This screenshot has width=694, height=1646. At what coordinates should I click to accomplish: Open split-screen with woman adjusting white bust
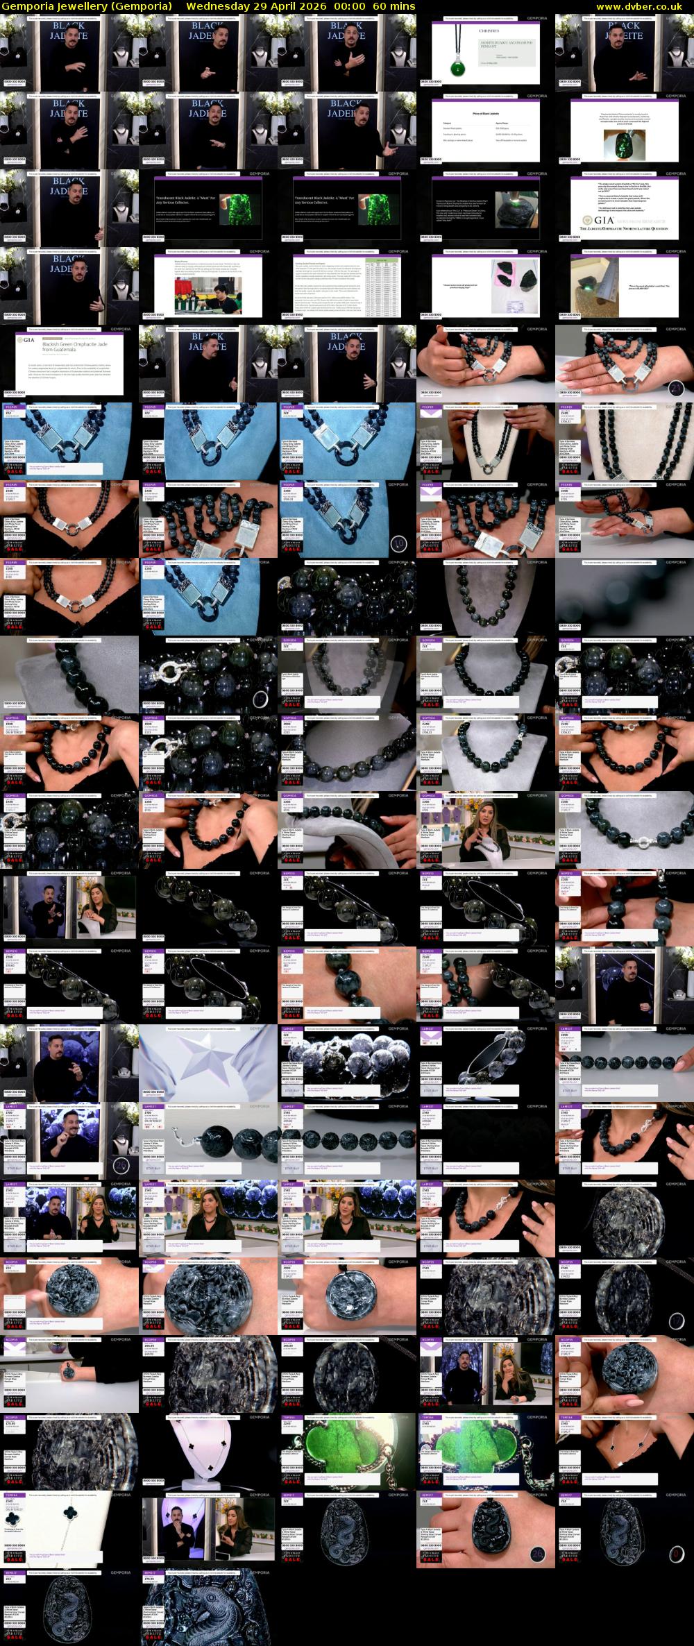[x=69, y=908]
